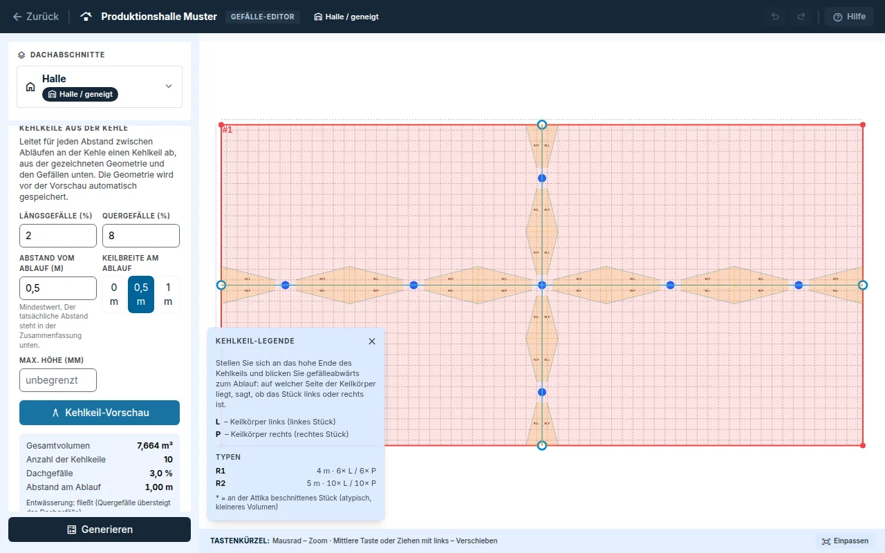Click the Kehlkeil-Vorschau button
Viewport: 885px width, 553px height.
[x=100, y=413]
